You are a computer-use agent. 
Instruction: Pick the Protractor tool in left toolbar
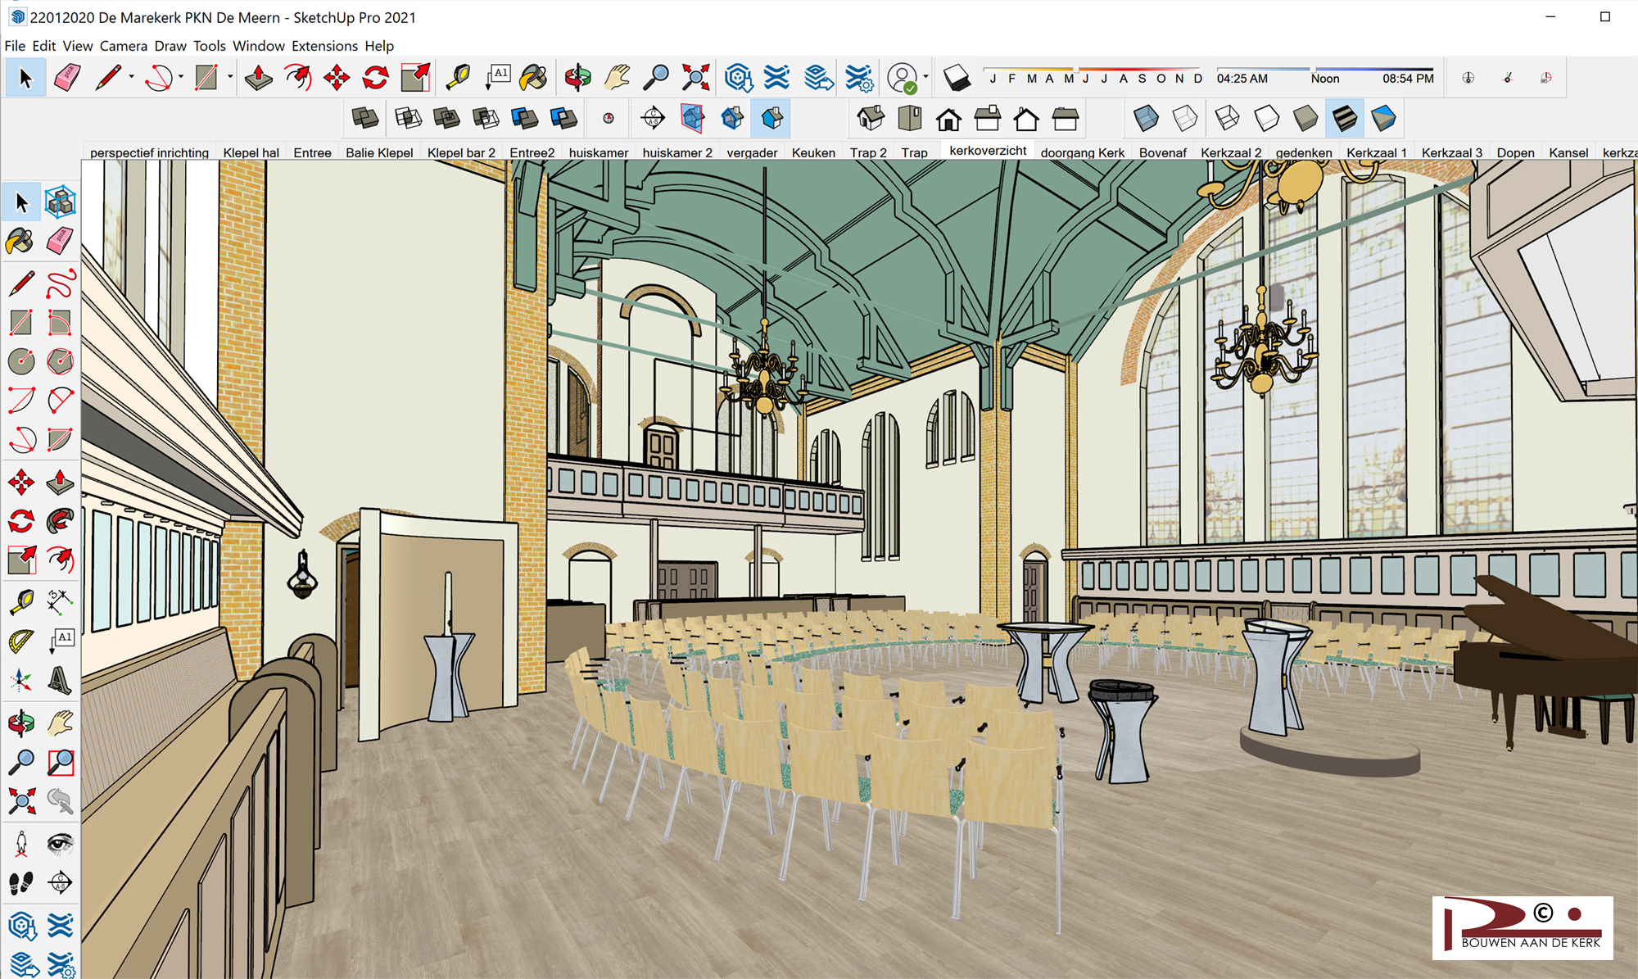21,641
